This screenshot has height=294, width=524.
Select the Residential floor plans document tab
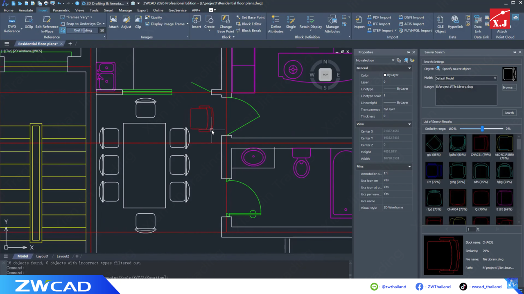pyautogui.click(x=38, y=44)
